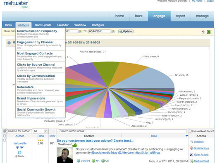The height and width of the screenshot is (163, 217).
Task: Toggle Date column sort arrow
Action: tap(187, 136)
